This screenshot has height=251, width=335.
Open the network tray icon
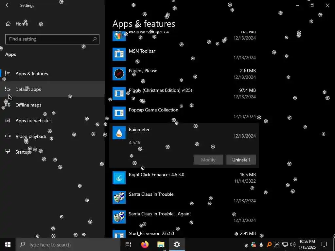285,244
